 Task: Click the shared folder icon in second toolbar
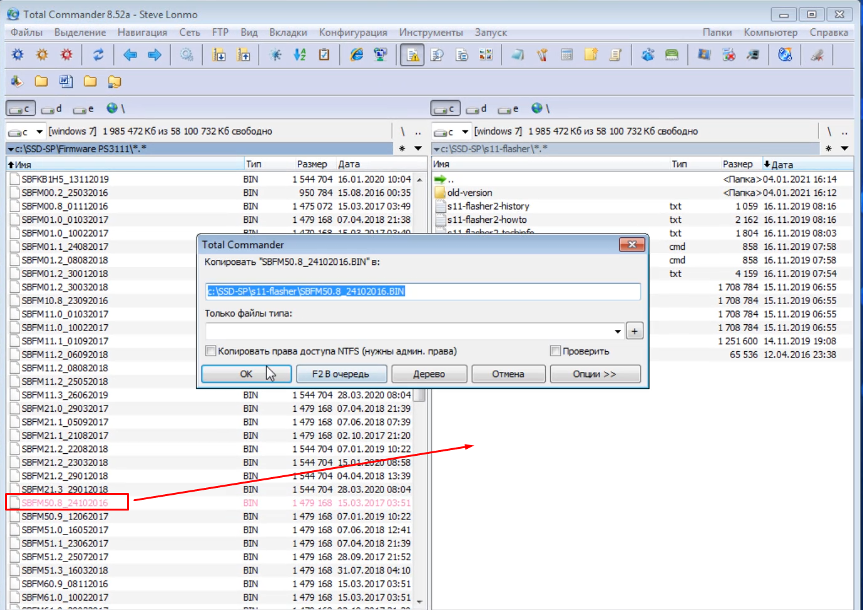(x=114, y=81)
